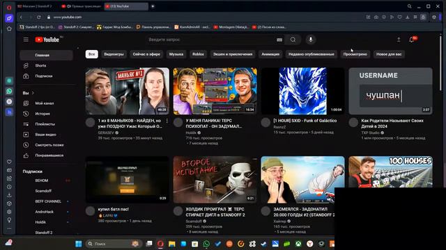446x250 pixels.
Task: Open File Explorer from taskbar
Action: click(x=172, y=244)
